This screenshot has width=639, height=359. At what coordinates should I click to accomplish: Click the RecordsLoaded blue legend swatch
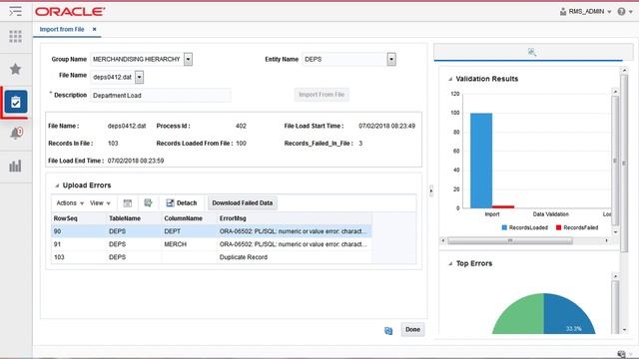pos(504,227)
